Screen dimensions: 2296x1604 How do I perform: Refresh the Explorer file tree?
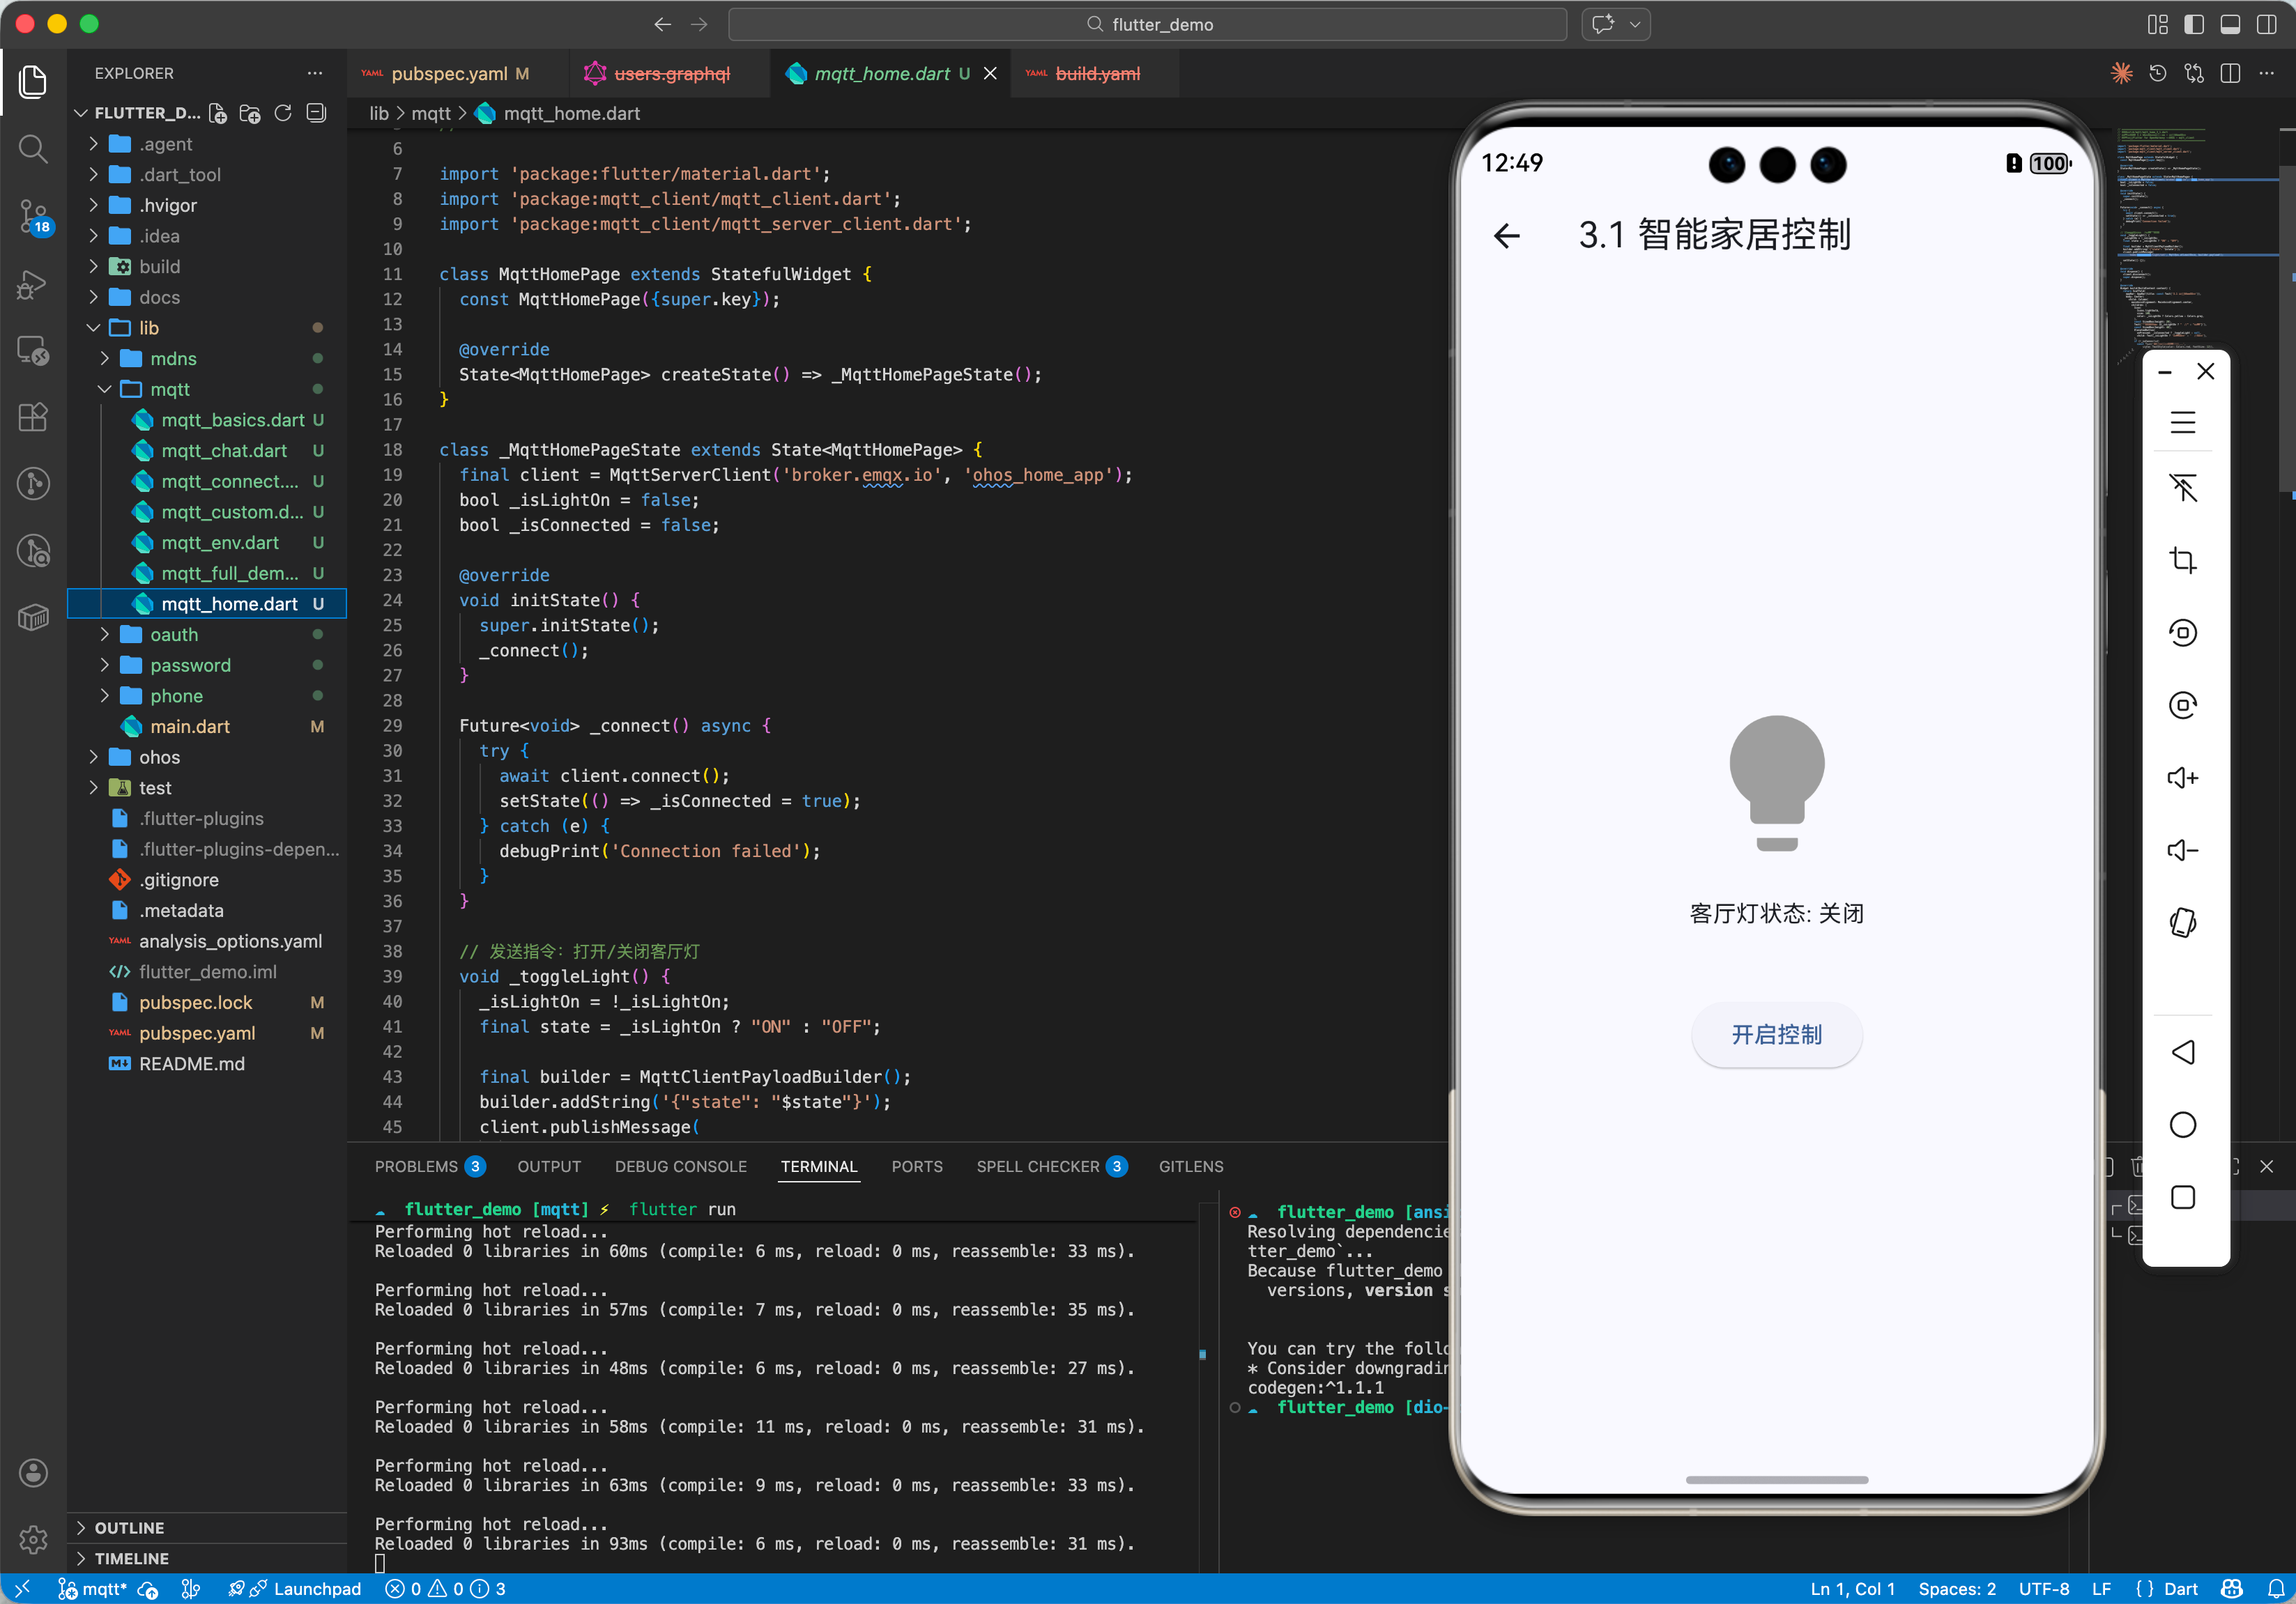[x=283, y=114]
